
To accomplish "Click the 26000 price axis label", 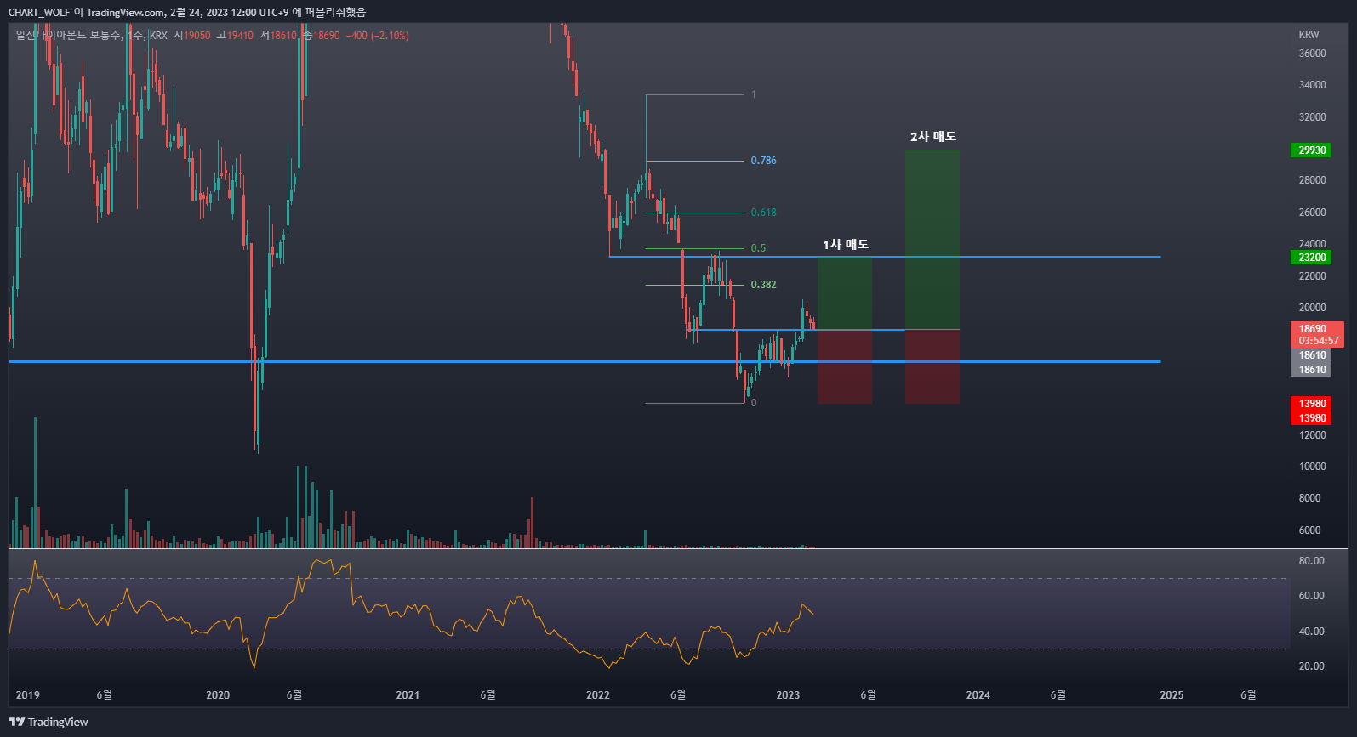I will click(1312, 213).
